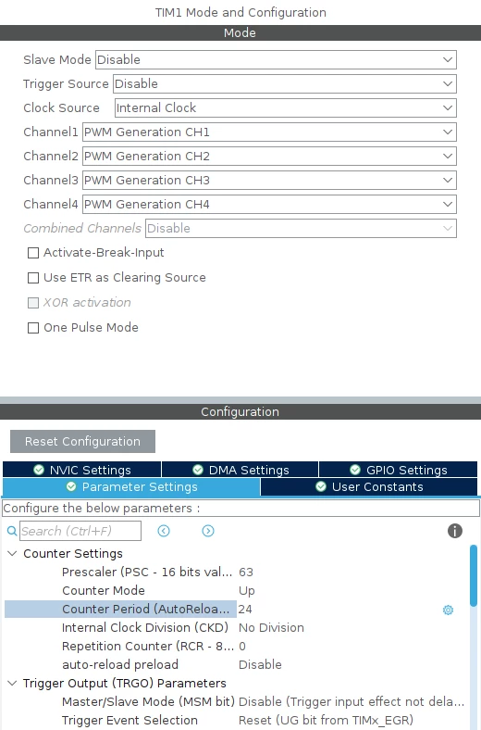The height and width of the screenshot is (730, 481).
Task: Open the Channel4 PWM Generation dropdown
Action: pos(269,205)
